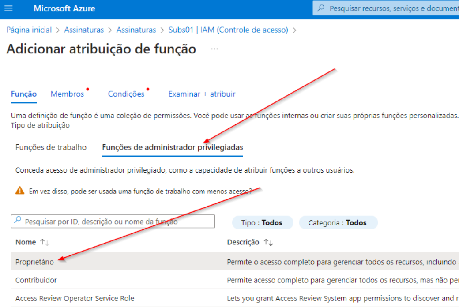The width and height of the screenshot is (459, 308).
Task: Open the hamburger portal menu
Action: [8, 8]
